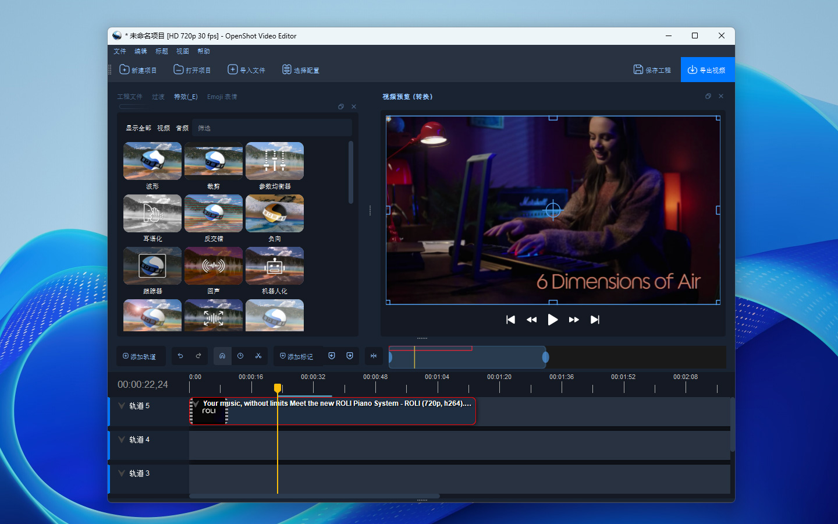
Task: Show only 视频 effects filter
Action: [x=164, y=128]
